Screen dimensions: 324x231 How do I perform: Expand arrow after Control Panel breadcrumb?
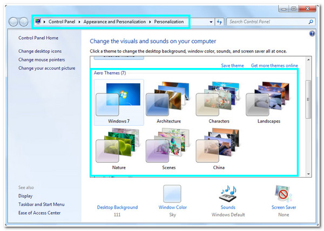click(x=79, y=22)
